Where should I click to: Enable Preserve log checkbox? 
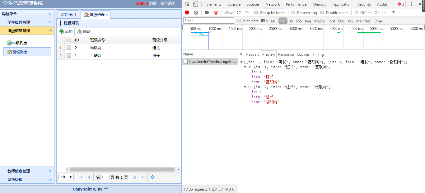point(293,12)
